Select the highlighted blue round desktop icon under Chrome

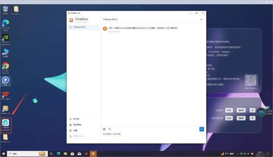tap(5, 81)
